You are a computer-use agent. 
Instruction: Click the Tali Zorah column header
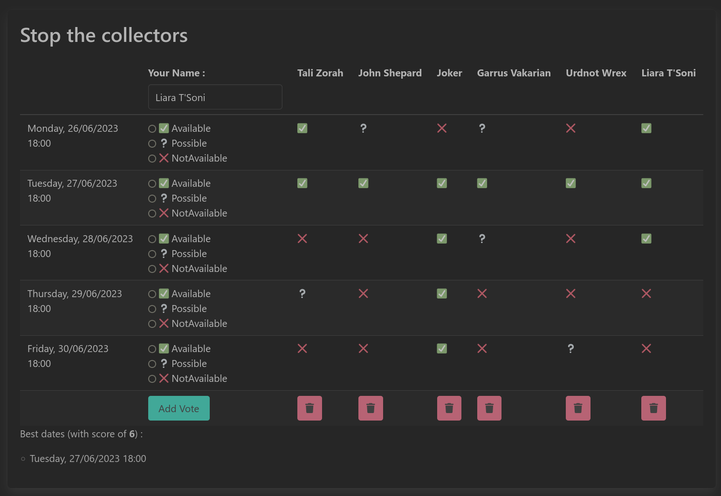point(320,73)
